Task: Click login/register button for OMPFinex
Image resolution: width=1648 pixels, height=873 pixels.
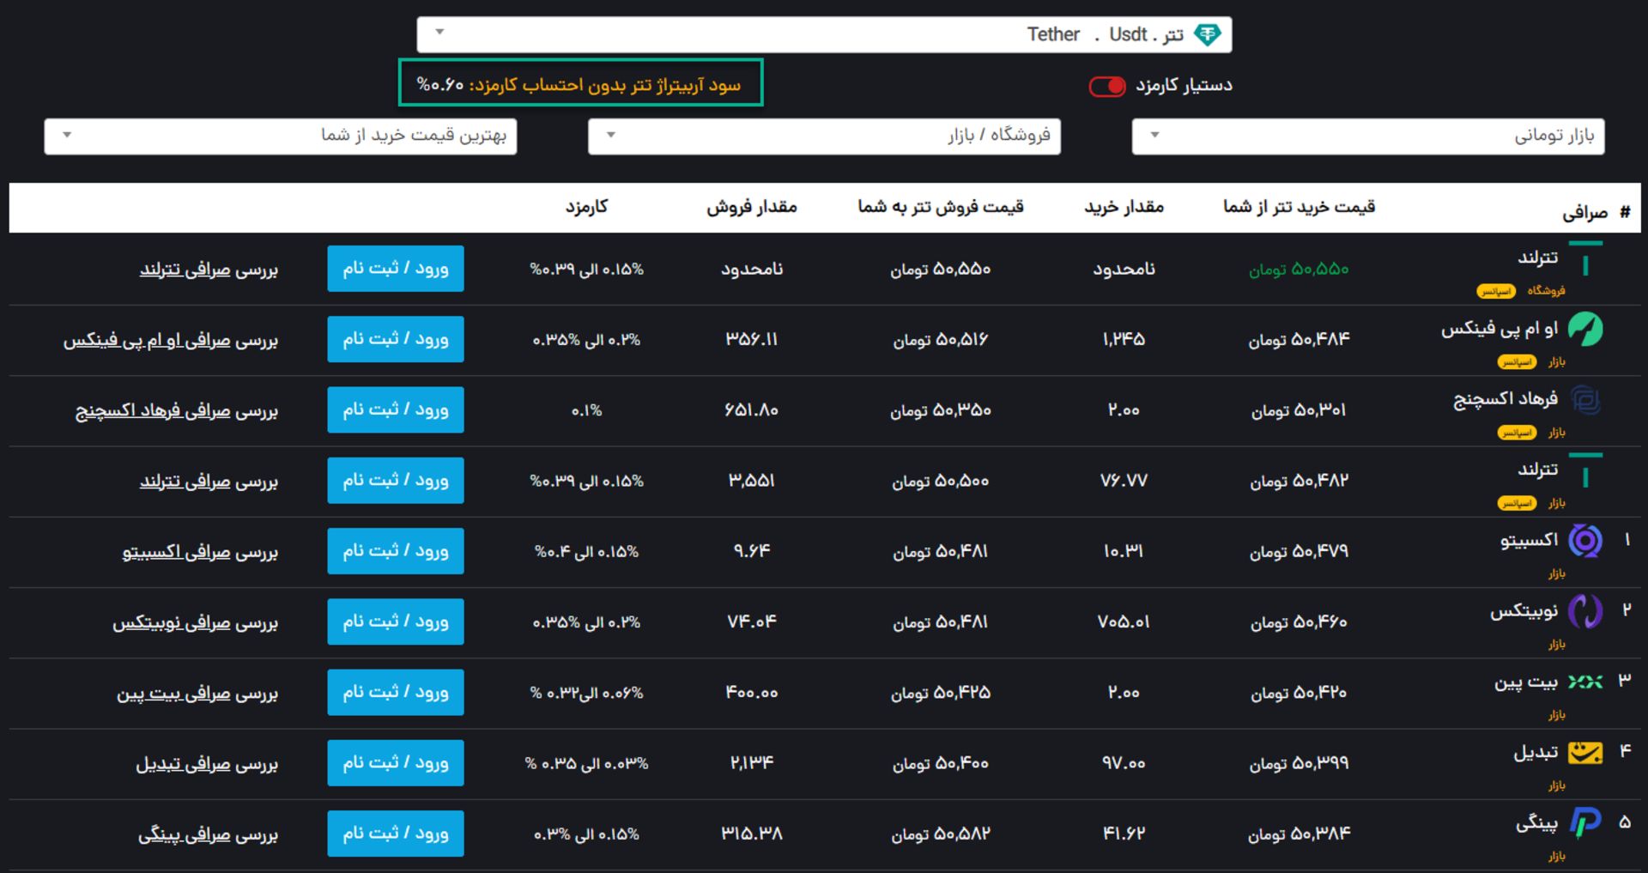Action: (396, 339)
